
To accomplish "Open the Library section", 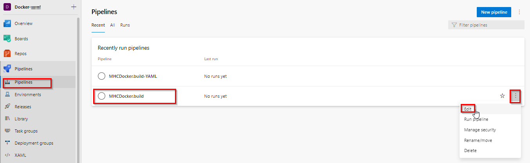I will (21, 119).
